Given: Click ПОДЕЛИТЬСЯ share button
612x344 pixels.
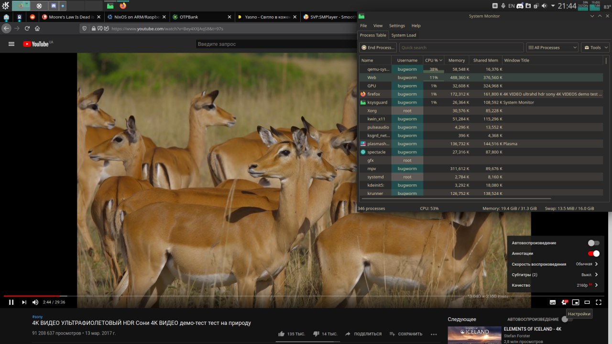Looking at the screenshot, I should point(363,334).
